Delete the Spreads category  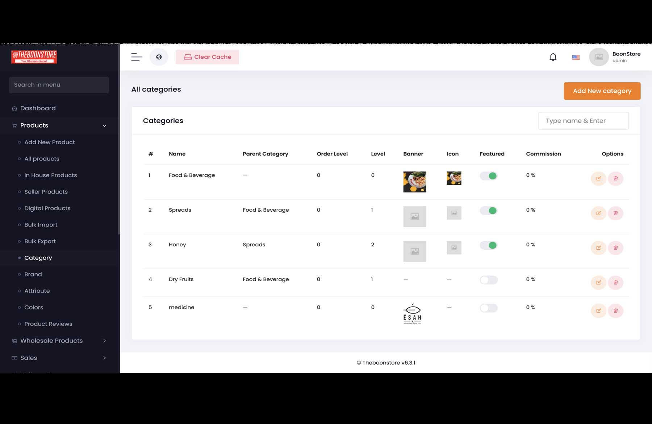click(x=615, y=213)
